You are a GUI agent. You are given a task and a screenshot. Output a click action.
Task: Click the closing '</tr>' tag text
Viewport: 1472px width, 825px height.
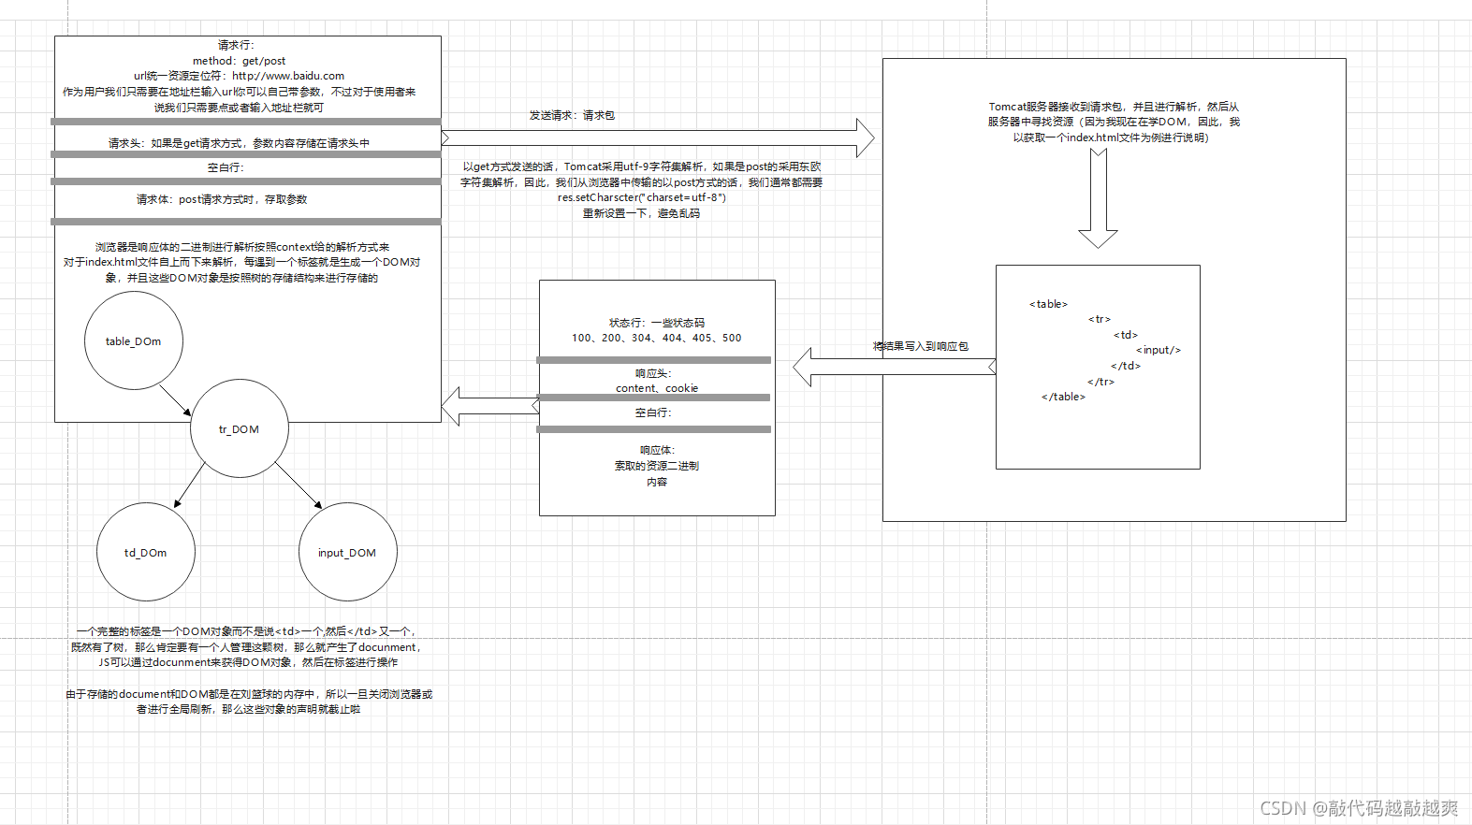(1100, 382)
